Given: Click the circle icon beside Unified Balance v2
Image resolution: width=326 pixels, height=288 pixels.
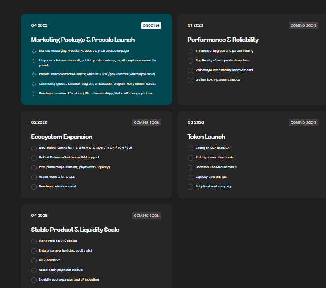Looking at the screenshot, I should point(34,158).
